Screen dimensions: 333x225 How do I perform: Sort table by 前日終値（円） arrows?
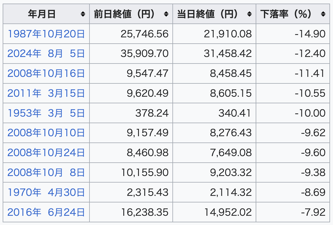[166, 14]
